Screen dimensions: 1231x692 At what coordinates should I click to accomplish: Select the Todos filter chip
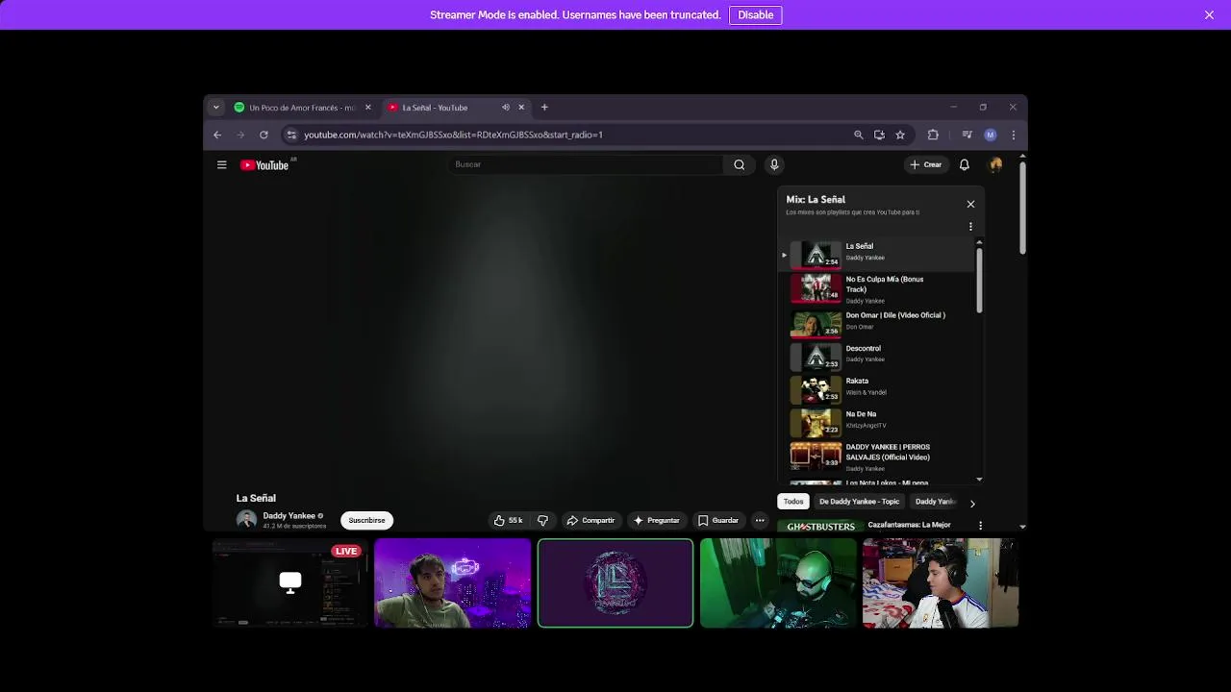(x=793, y=502)
